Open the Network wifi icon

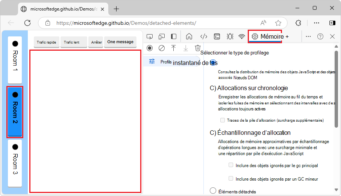242,36
